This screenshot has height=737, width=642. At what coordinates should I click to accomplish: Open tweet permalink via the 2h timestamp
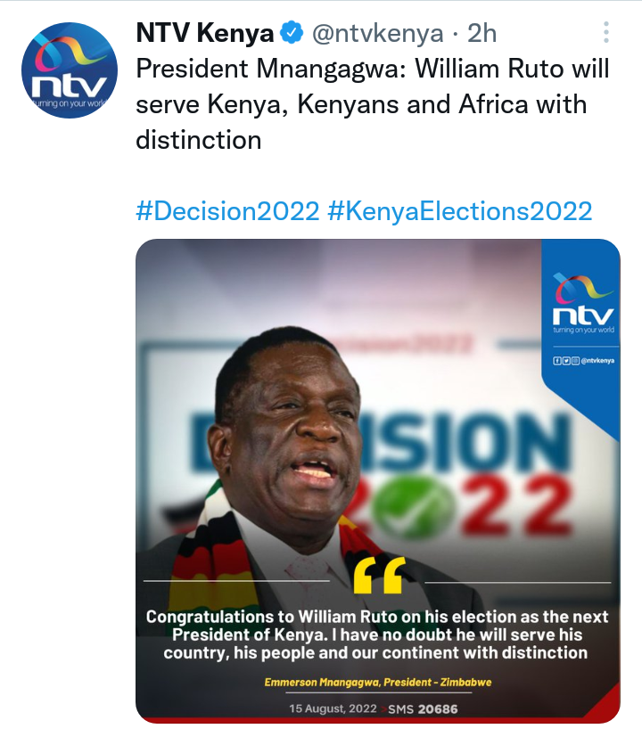[x=481, y=33]
